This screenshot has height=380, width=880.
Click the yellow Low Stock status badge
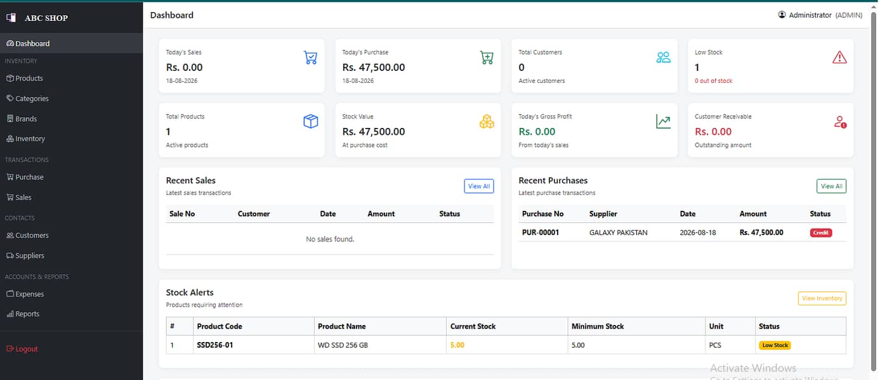tap(775, 345)
